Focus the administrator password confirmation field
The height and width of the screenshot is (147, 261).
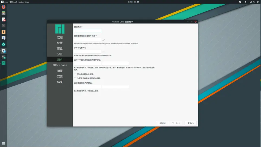coord(115,87)
